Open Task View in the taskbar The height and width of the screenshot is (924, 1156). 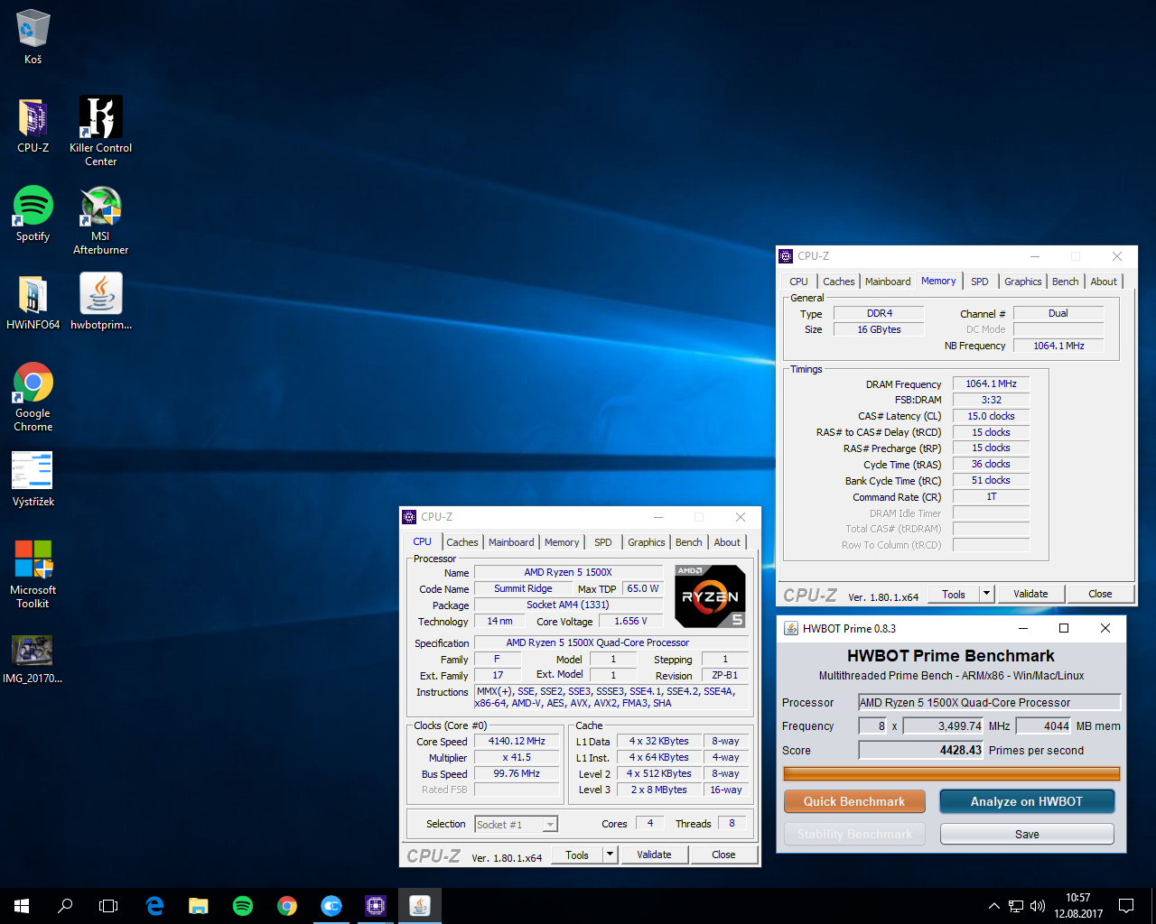click(108, 906)
